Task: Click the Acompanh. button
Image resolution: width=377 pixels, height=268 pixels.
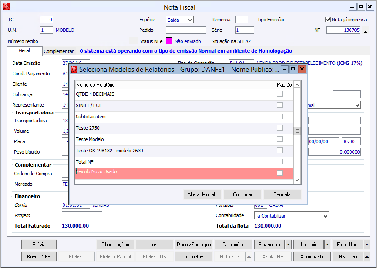Action: (x=312, y=257)
